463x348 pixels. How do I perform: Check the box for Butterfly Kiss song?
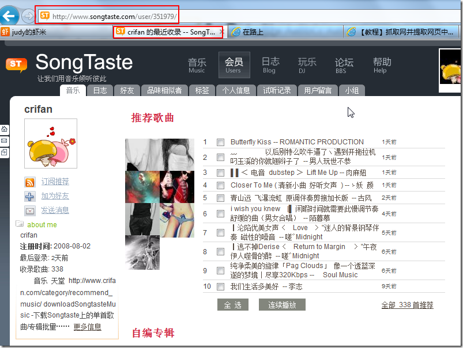tap(220, 142)
